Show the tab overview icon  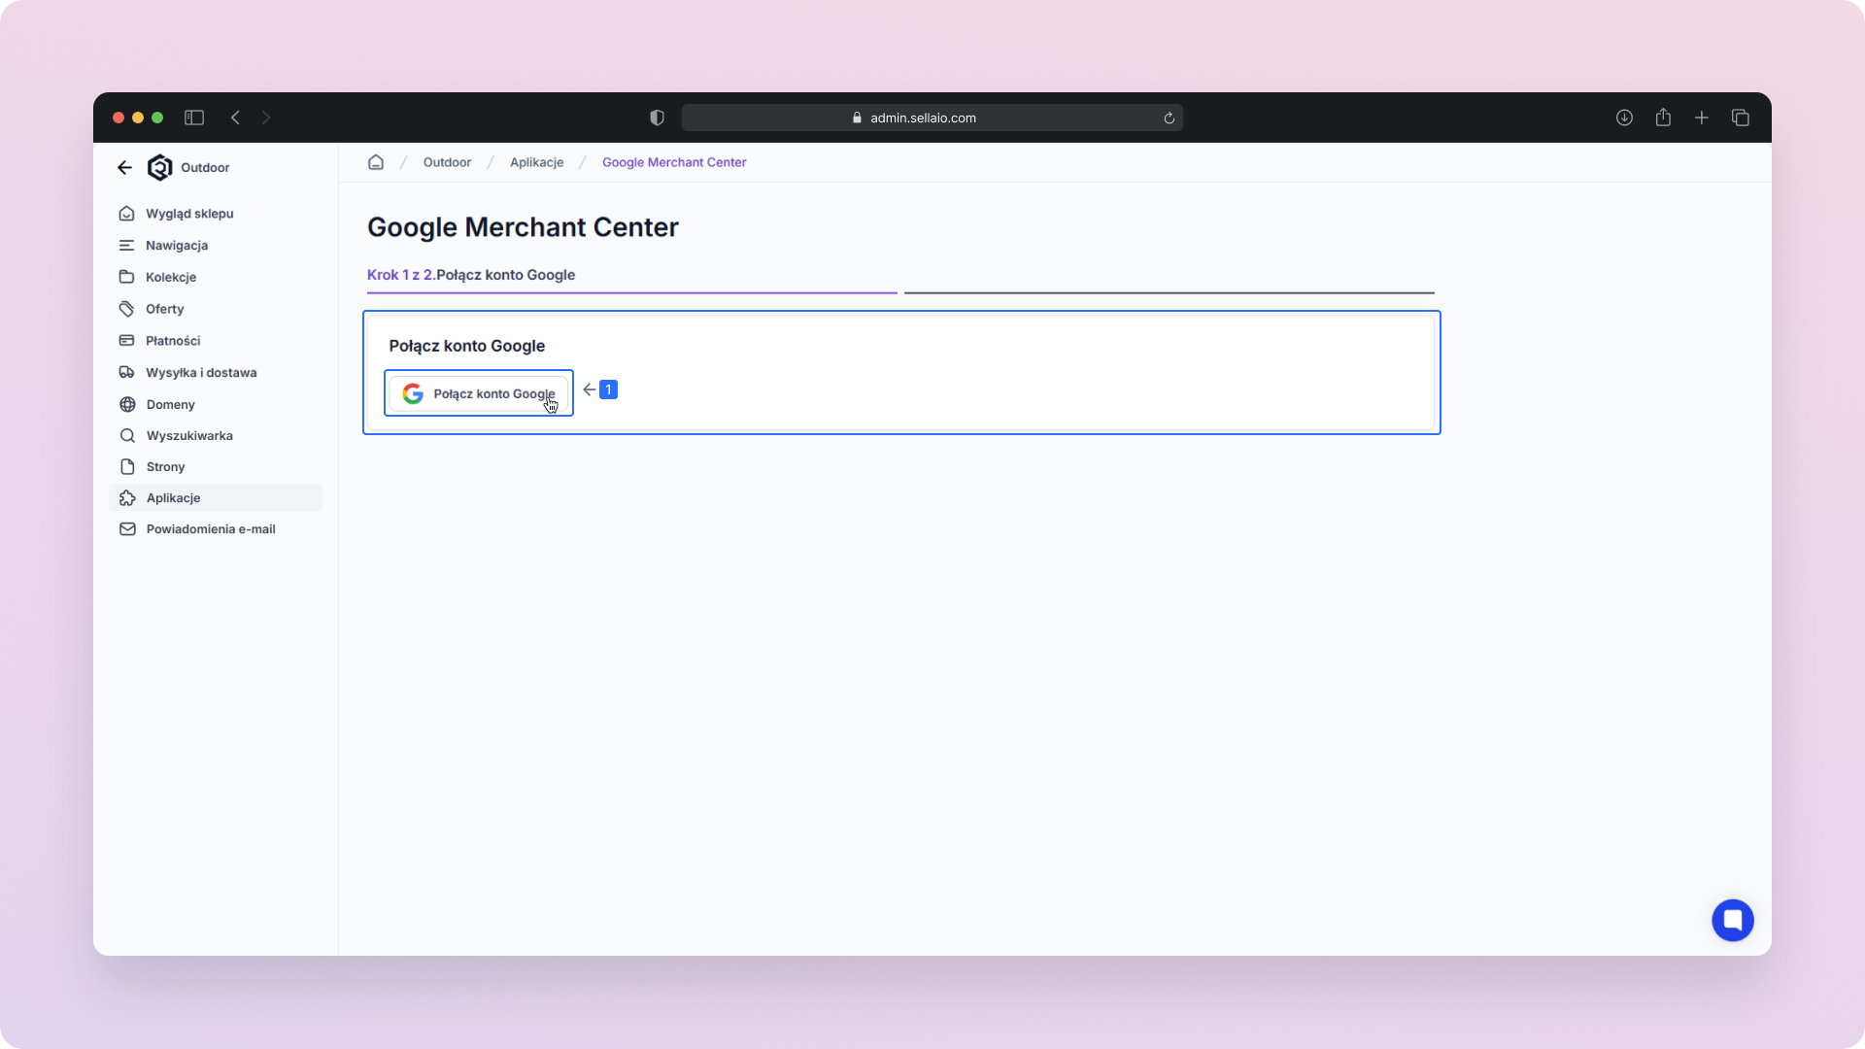1740,118
